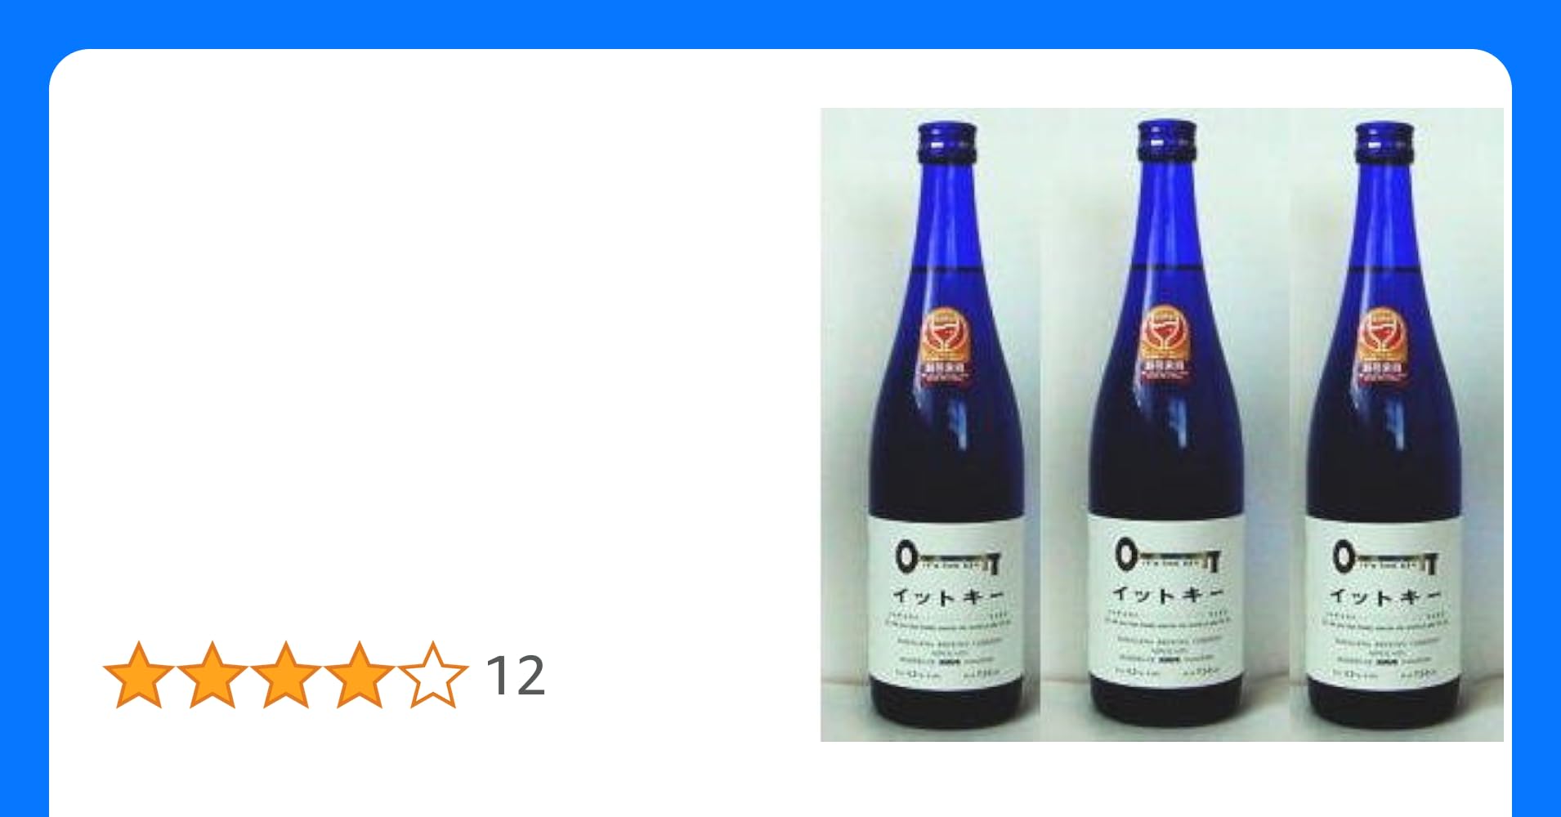The width and height of the screenshot is (1561, 817).
Task: Click イットキー text on left bottle label
Action: (x=948, y=597)
